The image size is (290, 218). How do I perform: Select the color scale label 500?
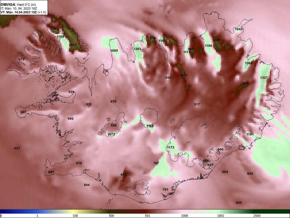[x=111, y=216]
